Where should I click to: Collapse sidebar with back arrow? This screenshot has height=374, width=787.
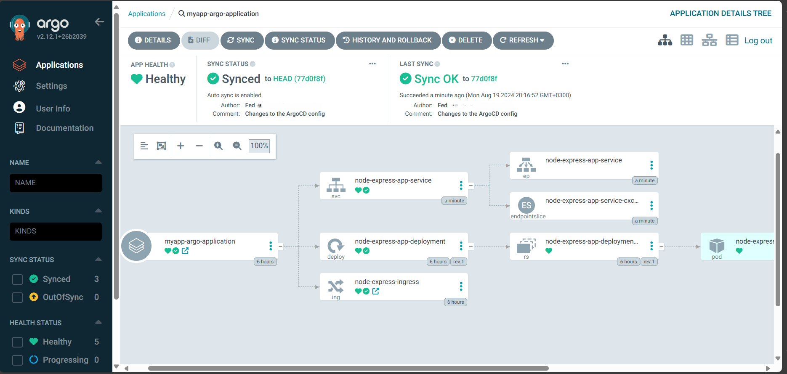coord(99,22)
